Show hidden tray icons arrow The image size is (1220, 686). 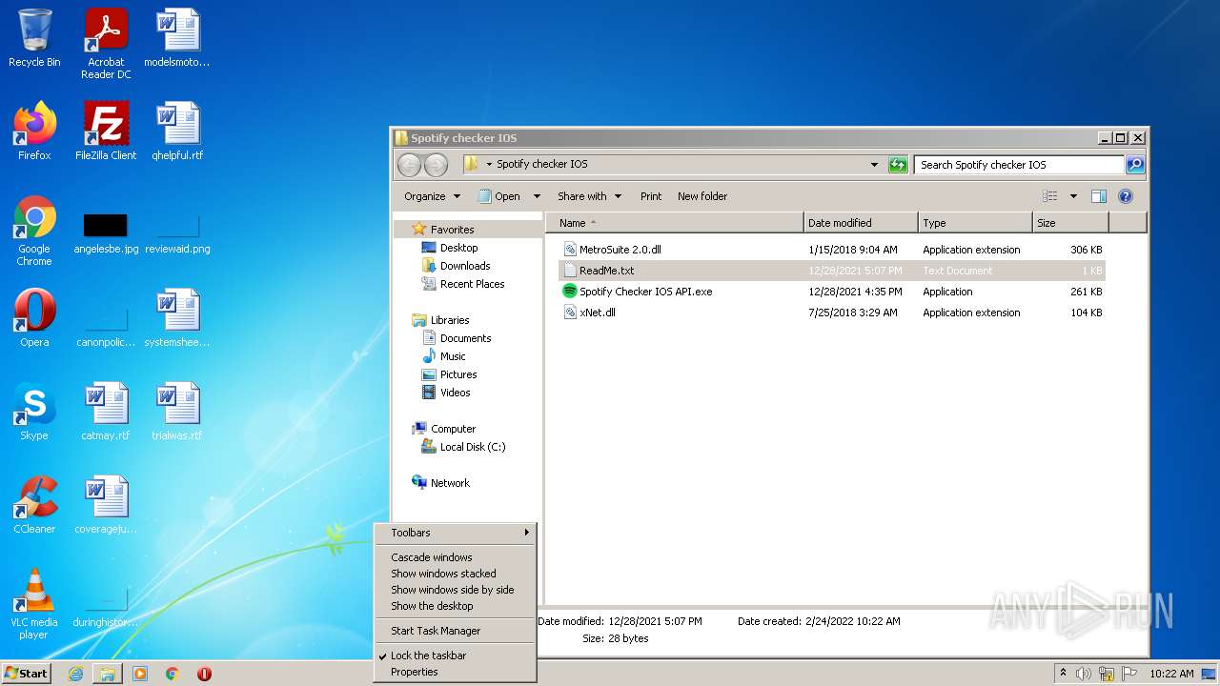coord(1063,674)
